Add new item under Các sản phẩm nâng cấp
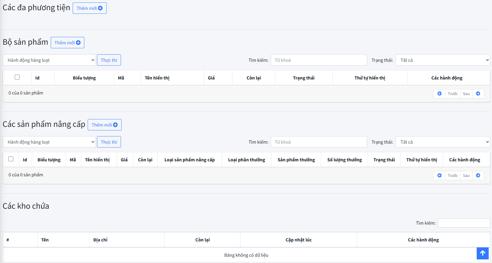The height and width of the screenshot is (263, 492). click(104, 125)
